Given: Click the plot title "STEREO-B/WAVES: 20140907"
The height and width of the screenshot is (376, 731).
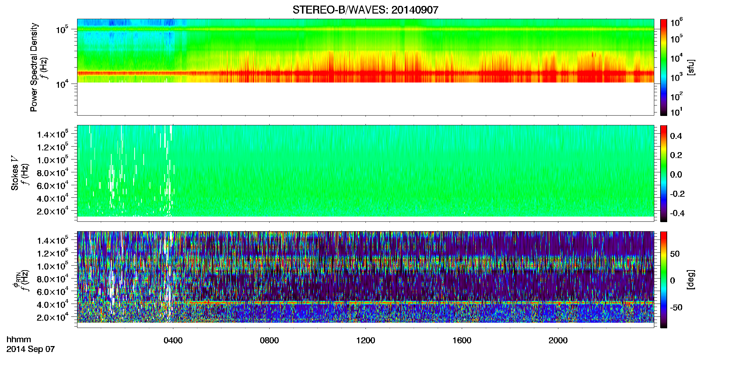Looking at the screenshot, I should (x=365, y=10).
